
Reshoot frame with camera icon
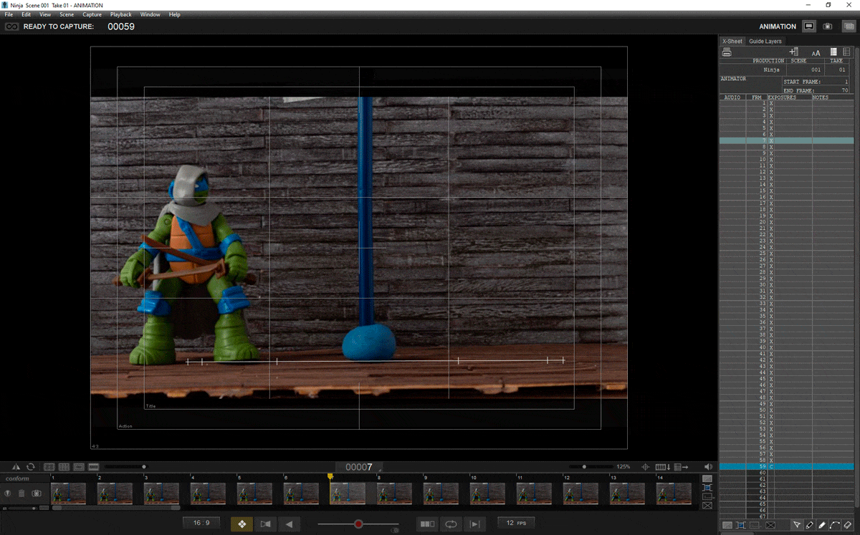[37, 493]
